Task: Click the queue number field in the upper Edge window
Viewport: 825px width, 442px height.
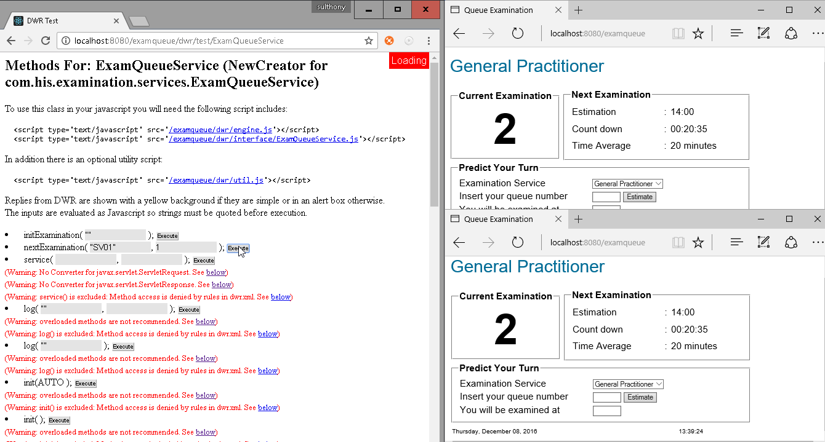Action: pyautogui.click(x=606, y=197)
